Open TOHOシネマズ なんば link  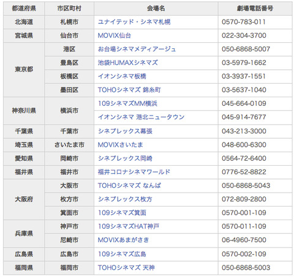click(x=129, y=185)
